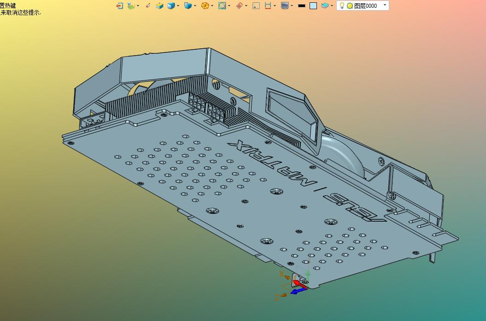The width and height of the screenshot is (486, 321).
Task: Click the orange wireframe mesh icon
Action: pyautogui.click(x=205, y=6)
